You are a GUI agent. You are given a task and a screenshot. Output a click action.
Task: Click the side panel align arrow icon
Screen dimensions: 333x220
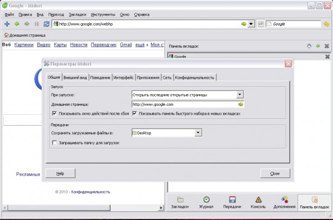pos(318,46)
